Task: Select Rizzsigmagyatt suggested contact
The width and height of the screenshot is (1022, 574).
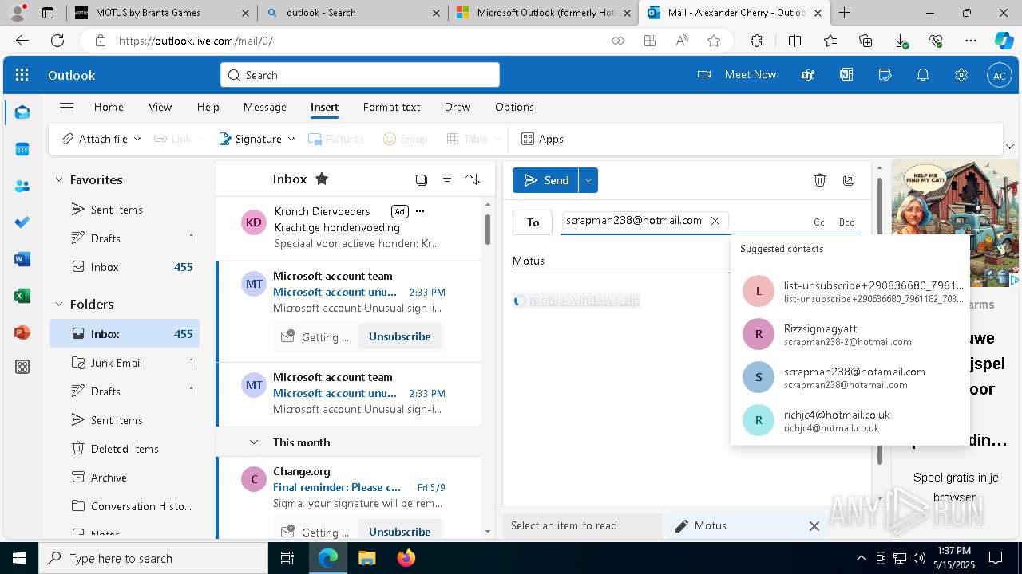Action: (x=850, y=335)
